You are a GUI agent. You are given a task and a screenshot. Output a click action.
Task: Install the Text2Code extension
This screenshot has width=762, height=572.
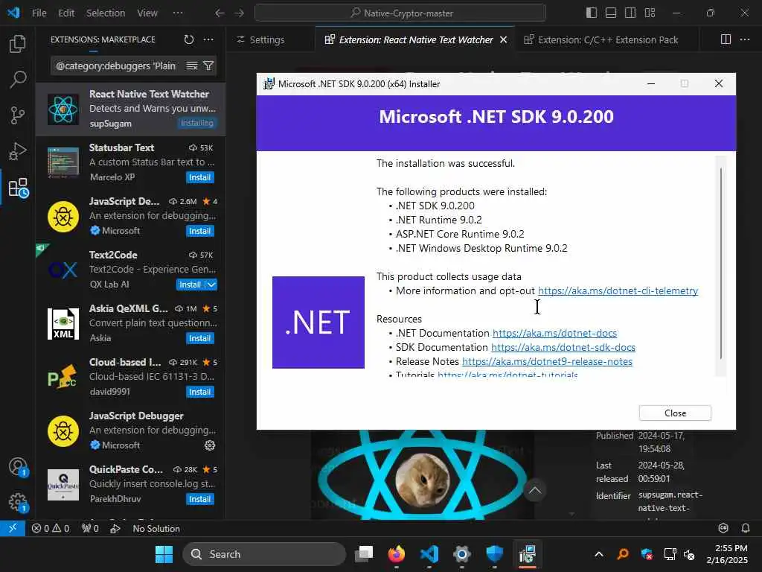click(190, 285)
